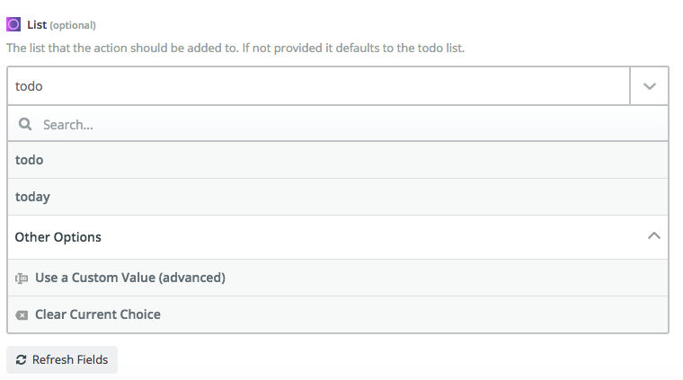Click the custom value text-cursor icon

click(x=22, y=278)
